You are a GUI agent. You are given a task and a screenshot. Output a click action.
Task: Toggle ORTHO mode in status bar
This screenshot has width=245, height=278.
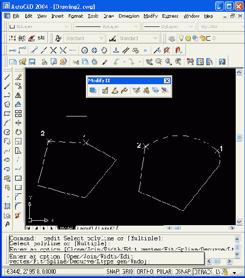[145, 272]
